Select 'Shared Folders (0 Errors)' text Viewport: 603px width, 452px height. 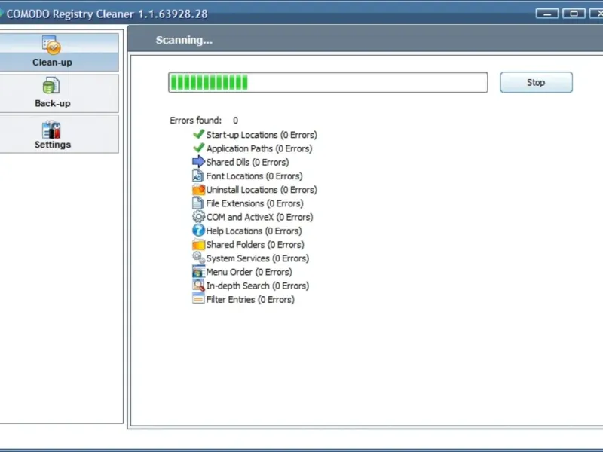click(x=255, y=245)
